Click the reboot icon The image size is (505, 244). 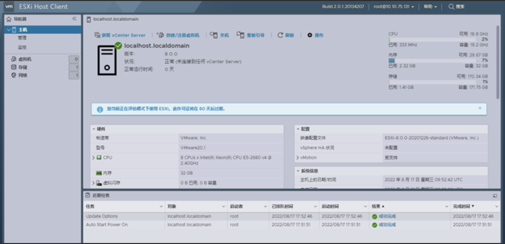[240, 35]
